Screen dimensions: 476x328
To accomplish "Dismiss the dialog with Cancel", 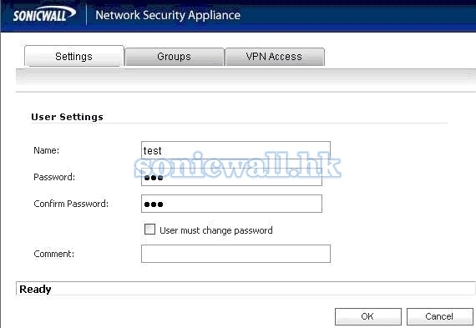I will (439, 316).
